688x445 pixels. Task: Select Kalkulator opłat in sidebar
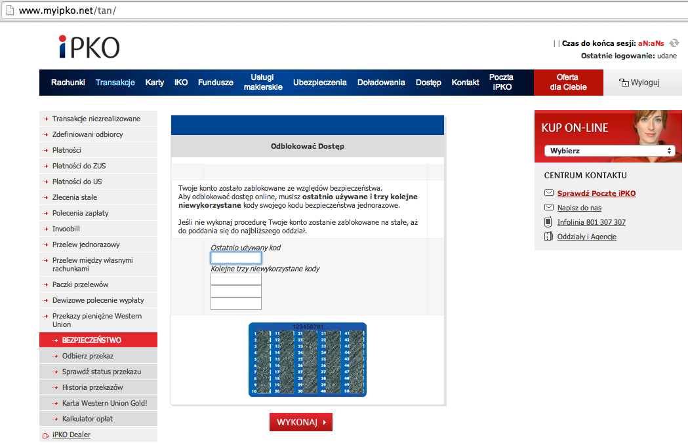click(98, 419)
